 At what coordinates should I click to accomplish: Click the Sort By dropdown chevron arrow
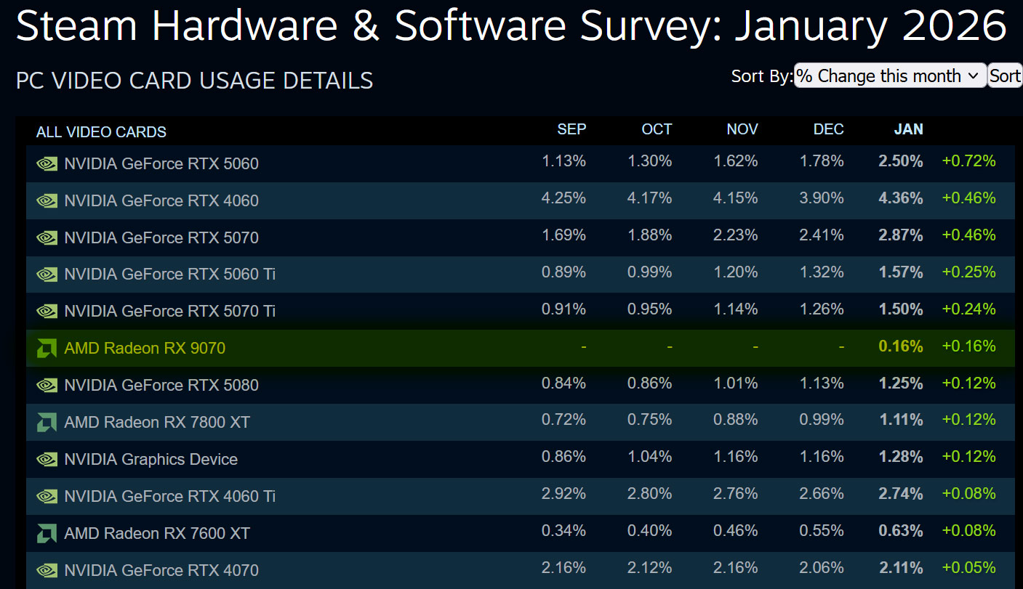click(x=974, y=76)
